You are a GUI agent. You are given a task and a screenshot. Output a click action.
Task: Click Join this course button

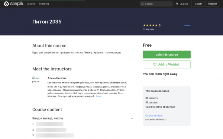(167, 54)
